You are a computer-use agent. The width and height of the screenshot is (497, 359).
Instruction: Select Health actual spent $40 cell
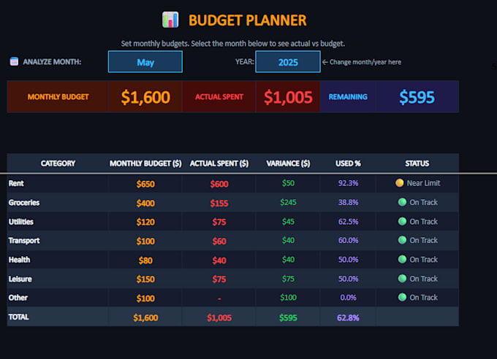219,260
